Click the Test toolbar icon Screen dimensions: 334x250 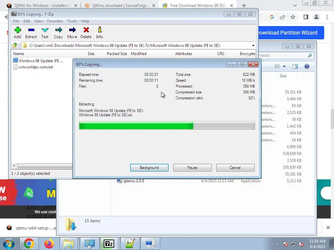[45, 33]
